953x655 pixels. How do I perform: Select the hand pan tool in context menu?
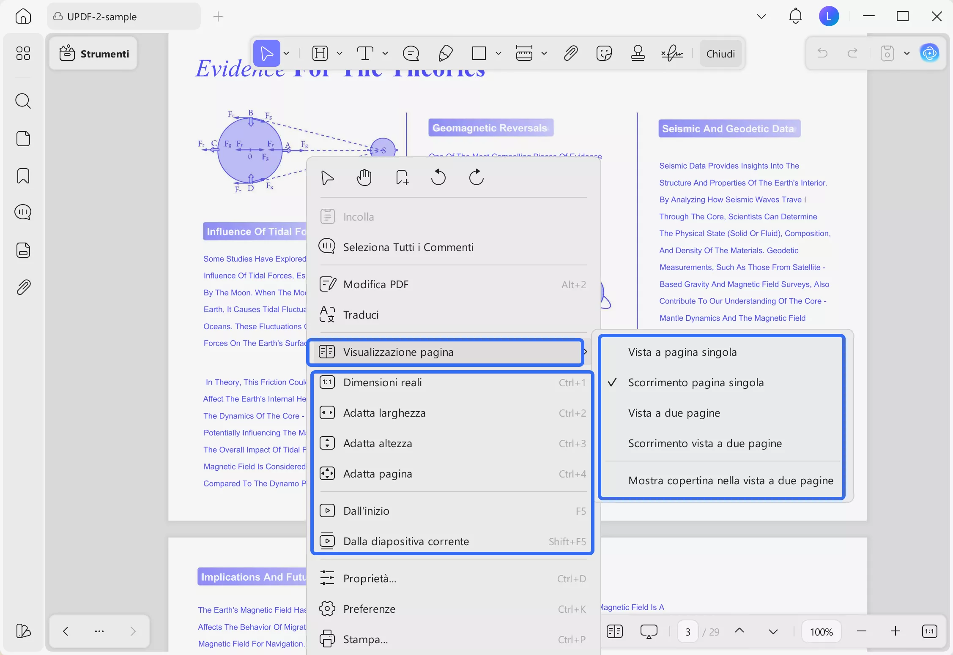click(x=364, y=177)
